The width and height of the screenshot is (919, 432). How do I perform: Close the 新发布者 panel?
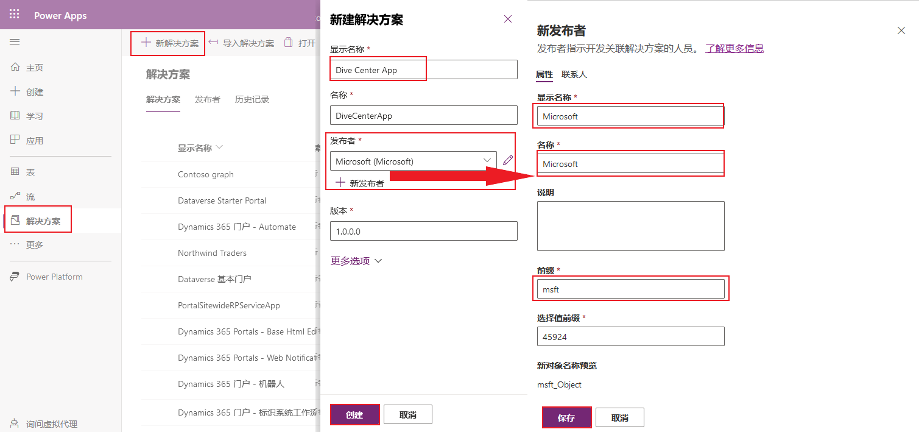pos(901,30)
